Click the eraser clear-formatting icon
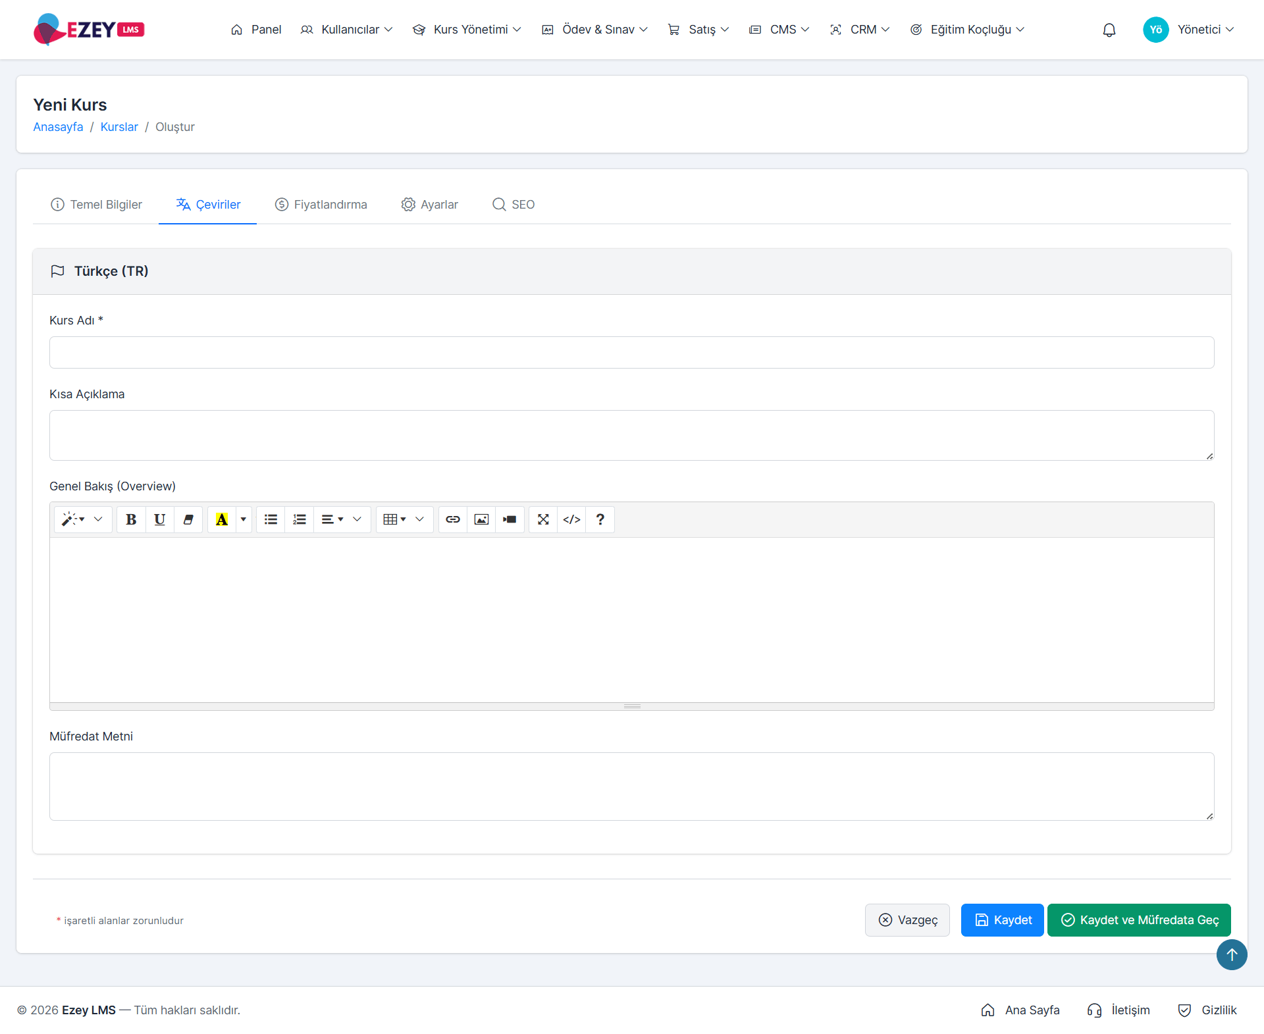The image size is (1264, 1034). [x=188, y=519]
